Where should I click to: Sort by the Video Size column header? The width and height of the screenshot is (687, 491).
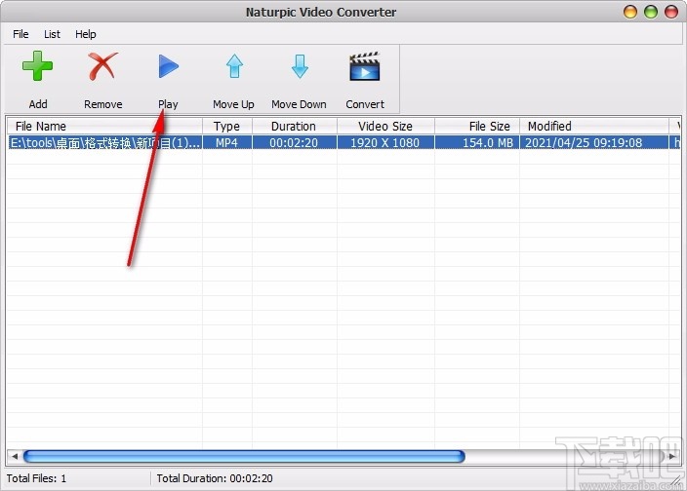(x=385, y=127)
